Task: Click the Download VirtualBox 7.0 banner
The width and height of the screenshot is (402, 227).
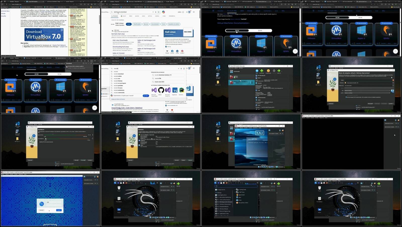Action: coord(44,35)
